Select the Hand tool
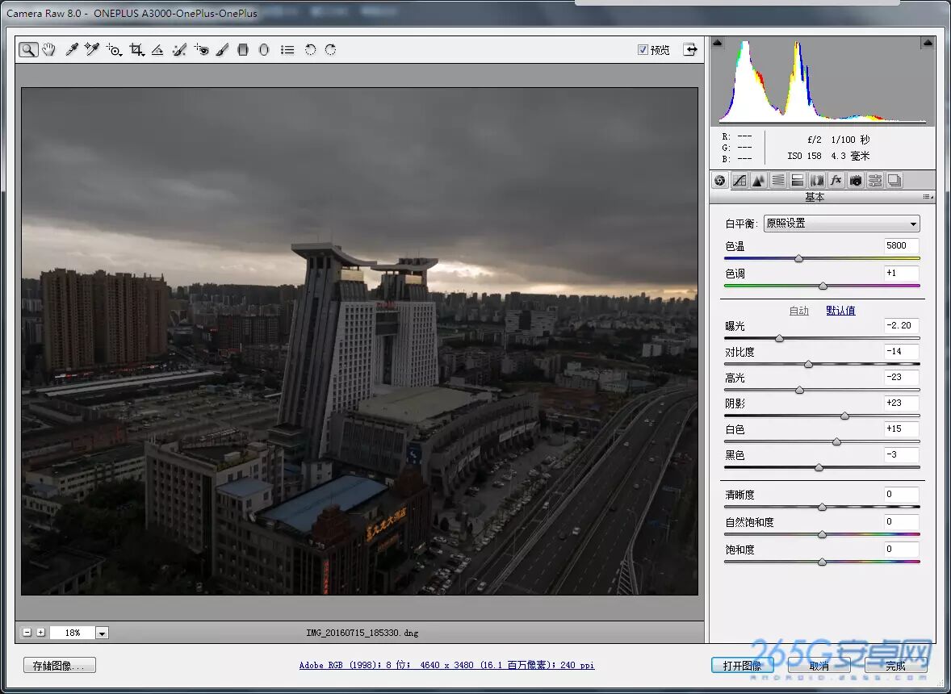This screenshot has height=694, width=951. coord(49,50)
